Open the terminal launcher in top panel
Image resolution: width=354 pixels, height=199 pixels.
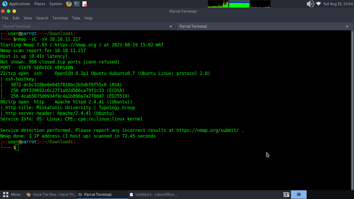tap(76, 4)
